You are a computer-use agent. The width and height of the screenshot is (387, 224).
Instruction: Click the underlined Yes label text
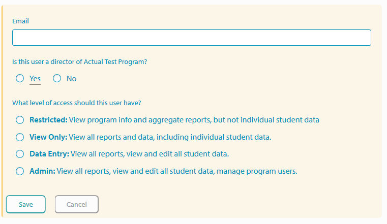35,79
